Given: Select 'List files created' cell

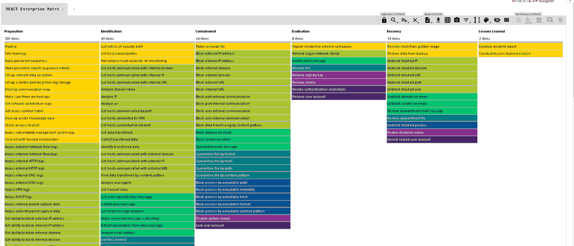Looking at the screenshot, I should coord(147,240).
